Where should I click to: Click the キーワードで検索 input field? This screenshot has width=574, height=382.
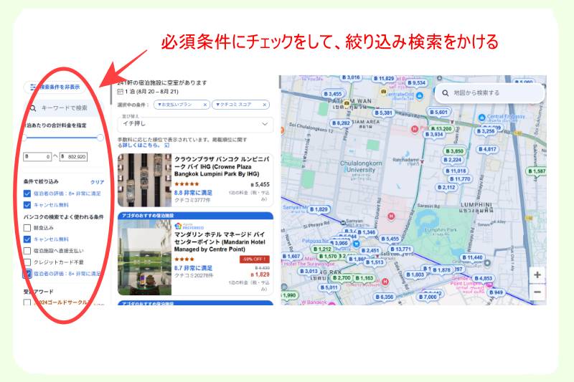click(x=65, y=108)
